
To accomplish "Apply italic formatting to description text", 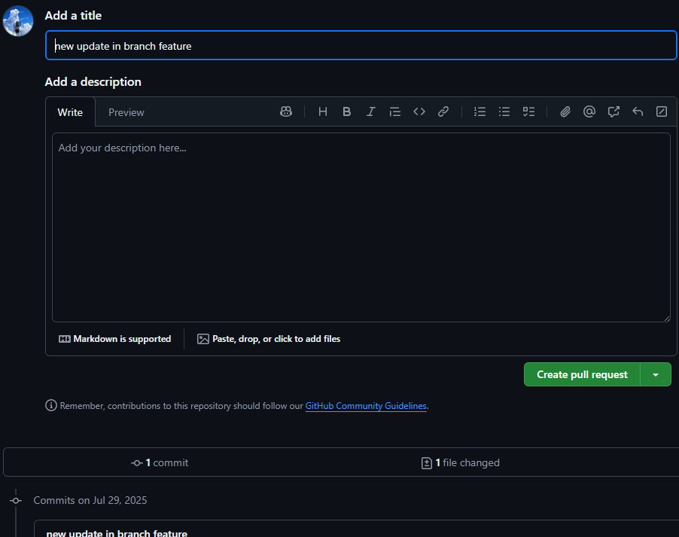I will [x=370, y=111].
